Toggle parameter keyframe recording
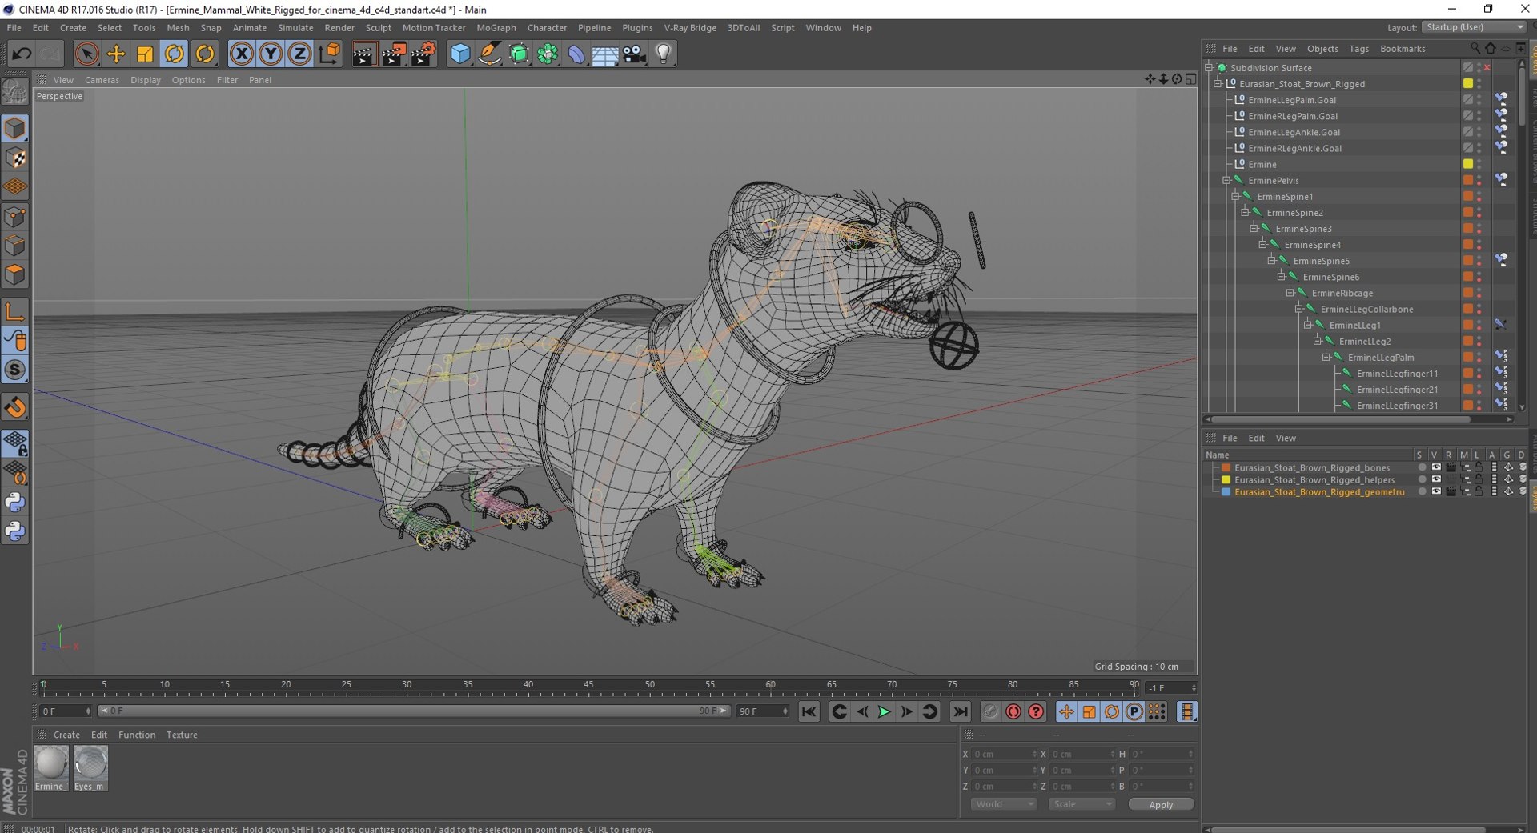 [x=1134, y=711]
